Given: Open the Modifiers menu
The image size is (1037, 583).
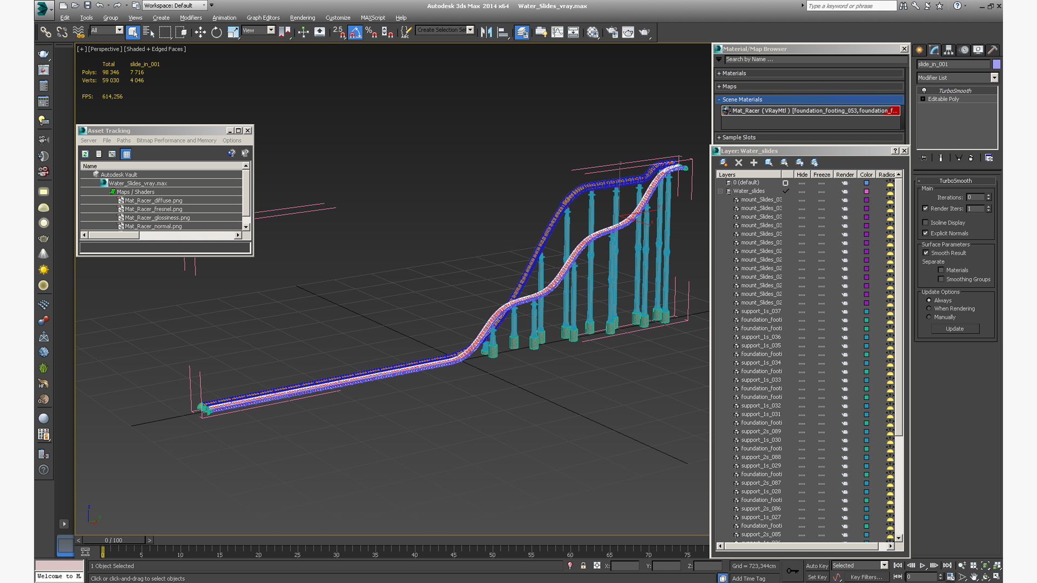Looking at the screenshot, I should [191, 18].
